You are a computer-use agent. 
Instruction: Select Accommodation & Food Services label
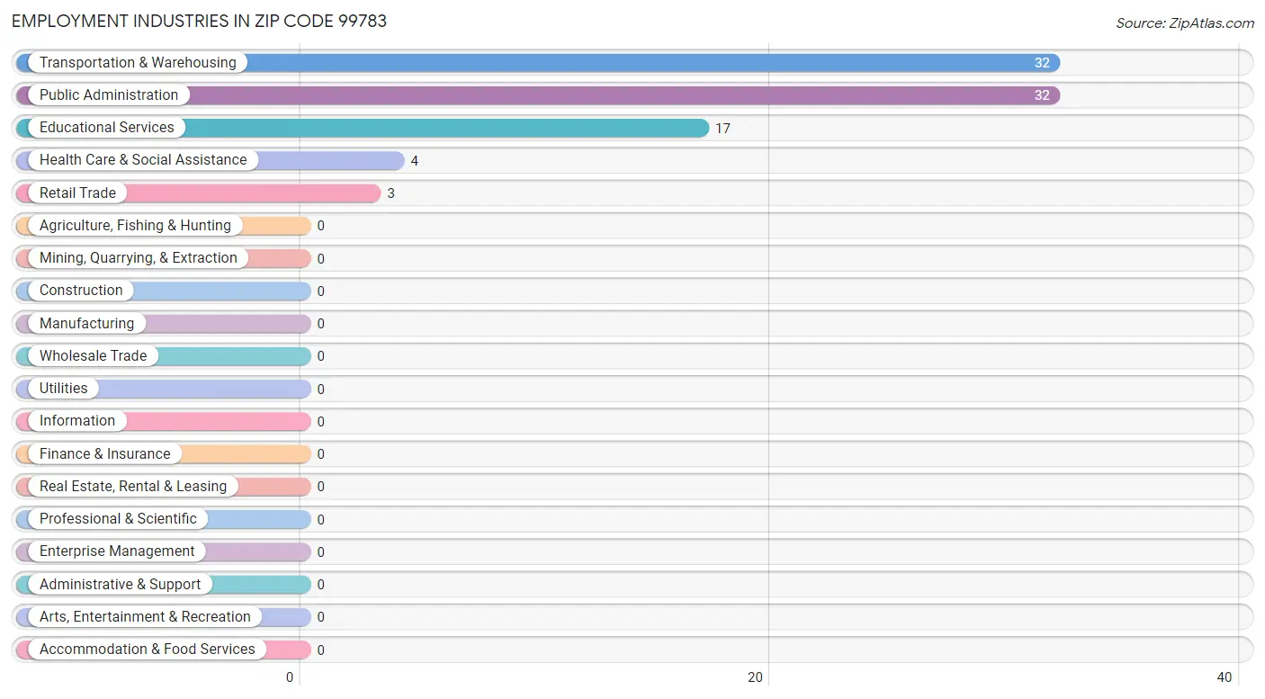coord(148,650)
